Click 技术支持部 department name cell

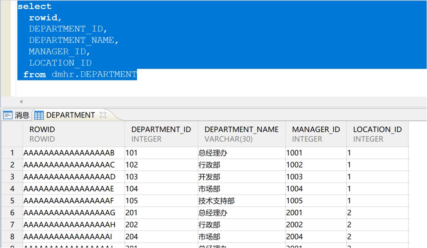click(x=242, y=201)
